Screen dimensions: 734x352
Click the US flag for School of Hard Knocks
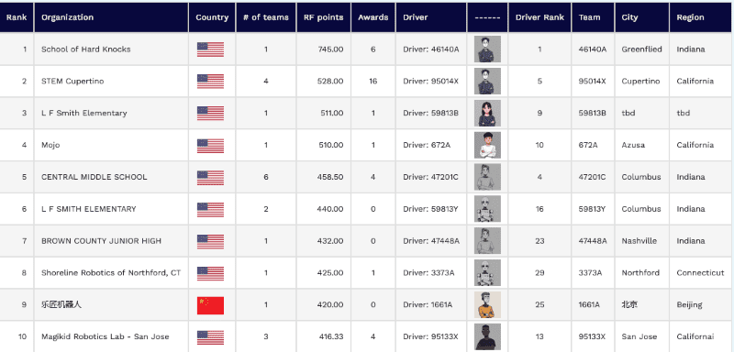click(210, 49)
